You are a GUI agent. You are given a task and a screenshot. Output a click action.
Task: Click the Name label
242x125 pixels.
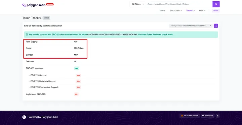29,48
